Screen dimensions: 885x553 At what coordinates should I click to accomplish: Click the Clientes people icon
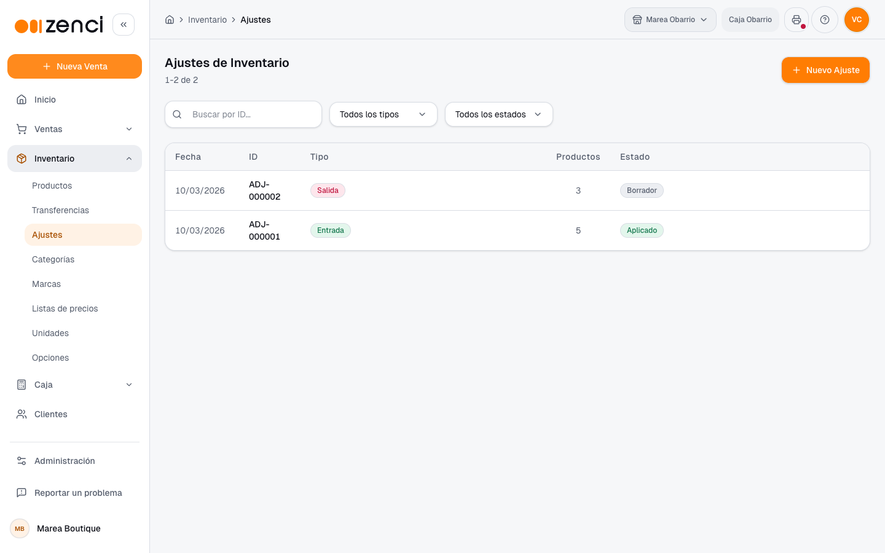22,414
